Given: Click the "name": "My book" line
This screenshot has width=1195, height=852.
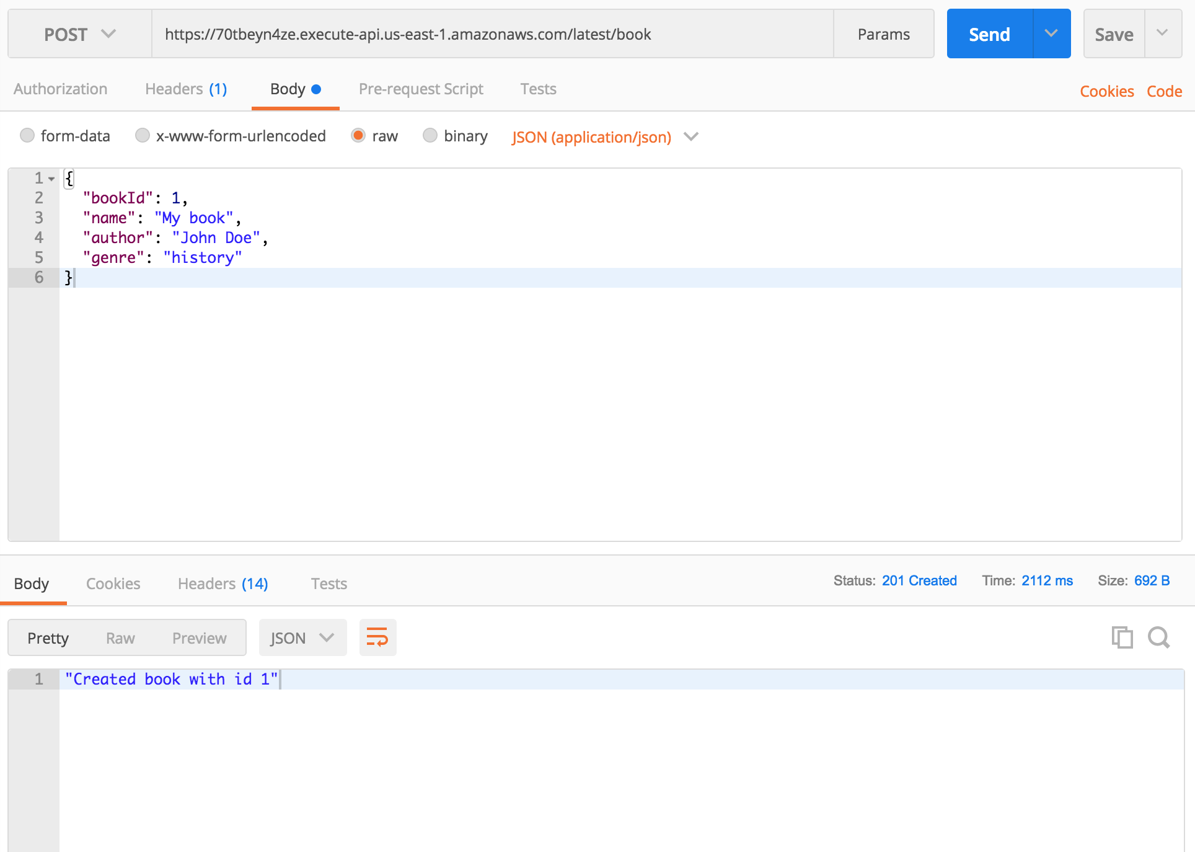Looking at the screenshot, I should coord(161,218).
